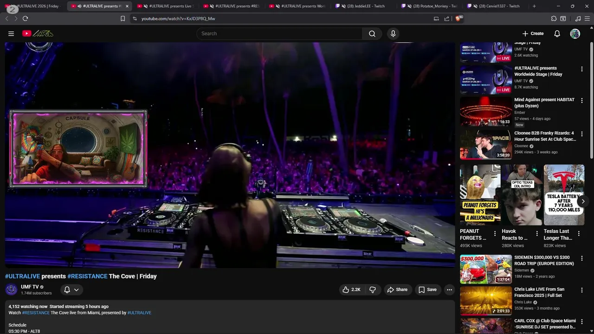Like this video (2.2K)
594x334 pixels.
point(351,289)
